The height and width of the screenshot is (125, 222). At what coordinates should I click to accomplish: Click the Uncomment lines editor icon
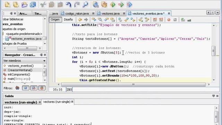click(x=189, y=20)
